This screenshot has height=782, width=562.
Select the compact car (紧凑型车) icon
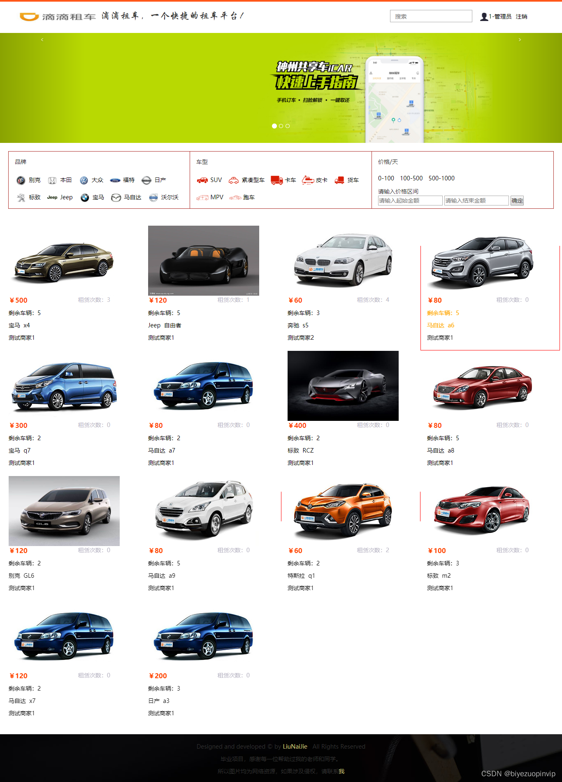click(x=234, y=180)
